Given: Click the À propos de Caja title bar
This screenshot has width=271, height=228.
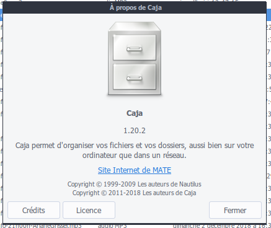Looking at the screenshot, I should pyautogui.click(x=135, y=7).
